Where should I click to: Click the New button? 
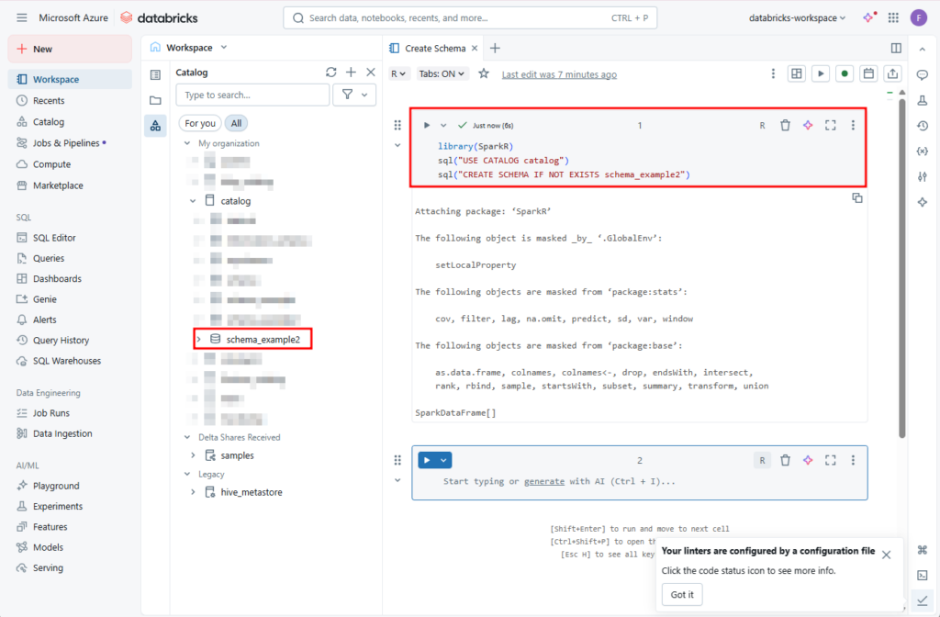[x=70, y=49]
